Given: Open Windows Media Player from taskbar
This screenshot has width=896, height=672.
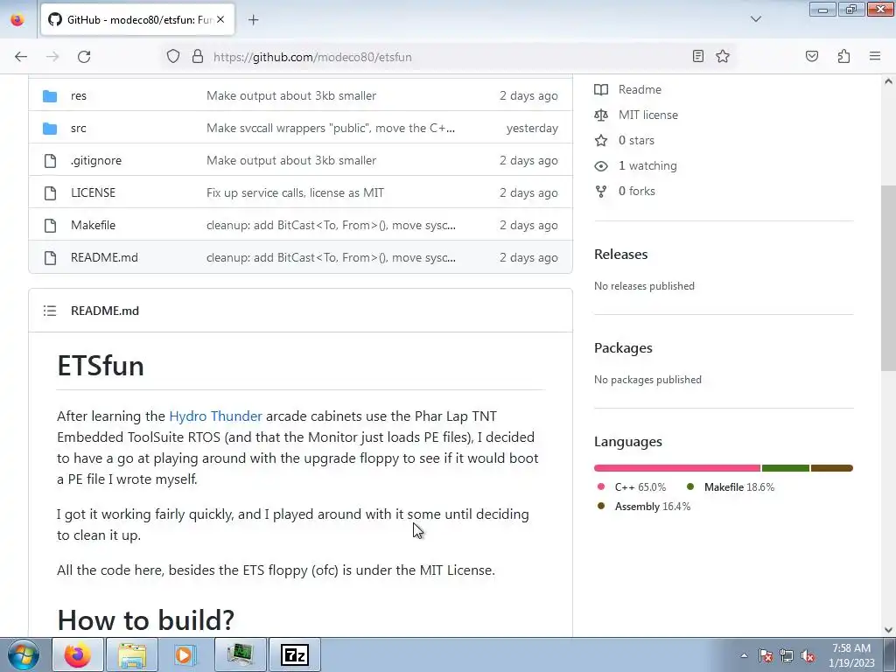Looking at the screenshot, I should click(x=185, y=654).
